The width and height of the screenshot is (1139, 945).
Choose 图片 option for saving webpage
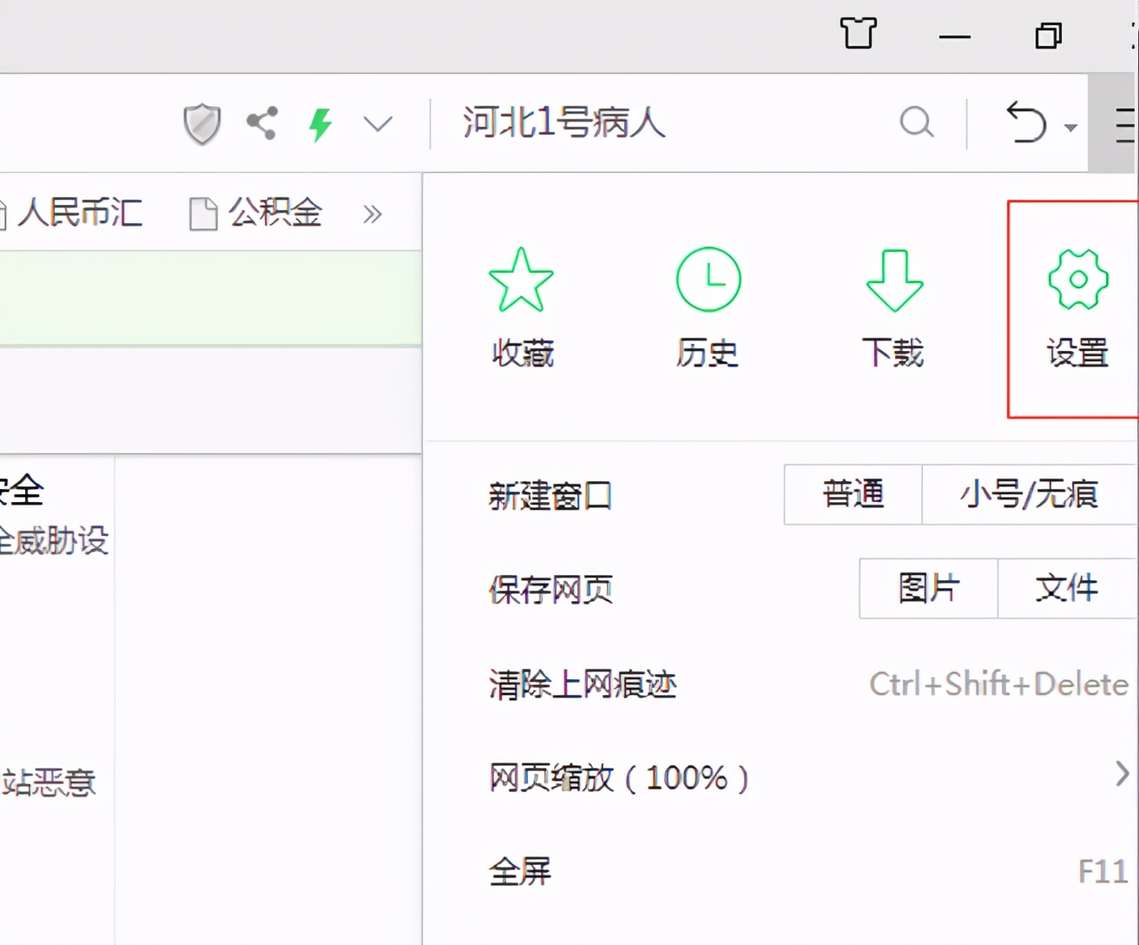pyautogui.click(x=927, y=589)
